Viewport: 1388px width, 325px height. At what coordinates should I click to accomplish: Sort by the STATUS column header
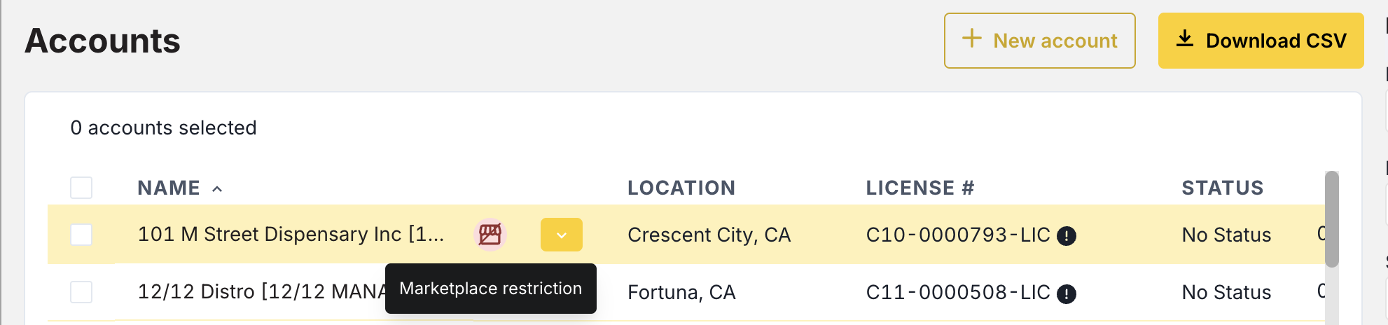[x=1222, y=188]
